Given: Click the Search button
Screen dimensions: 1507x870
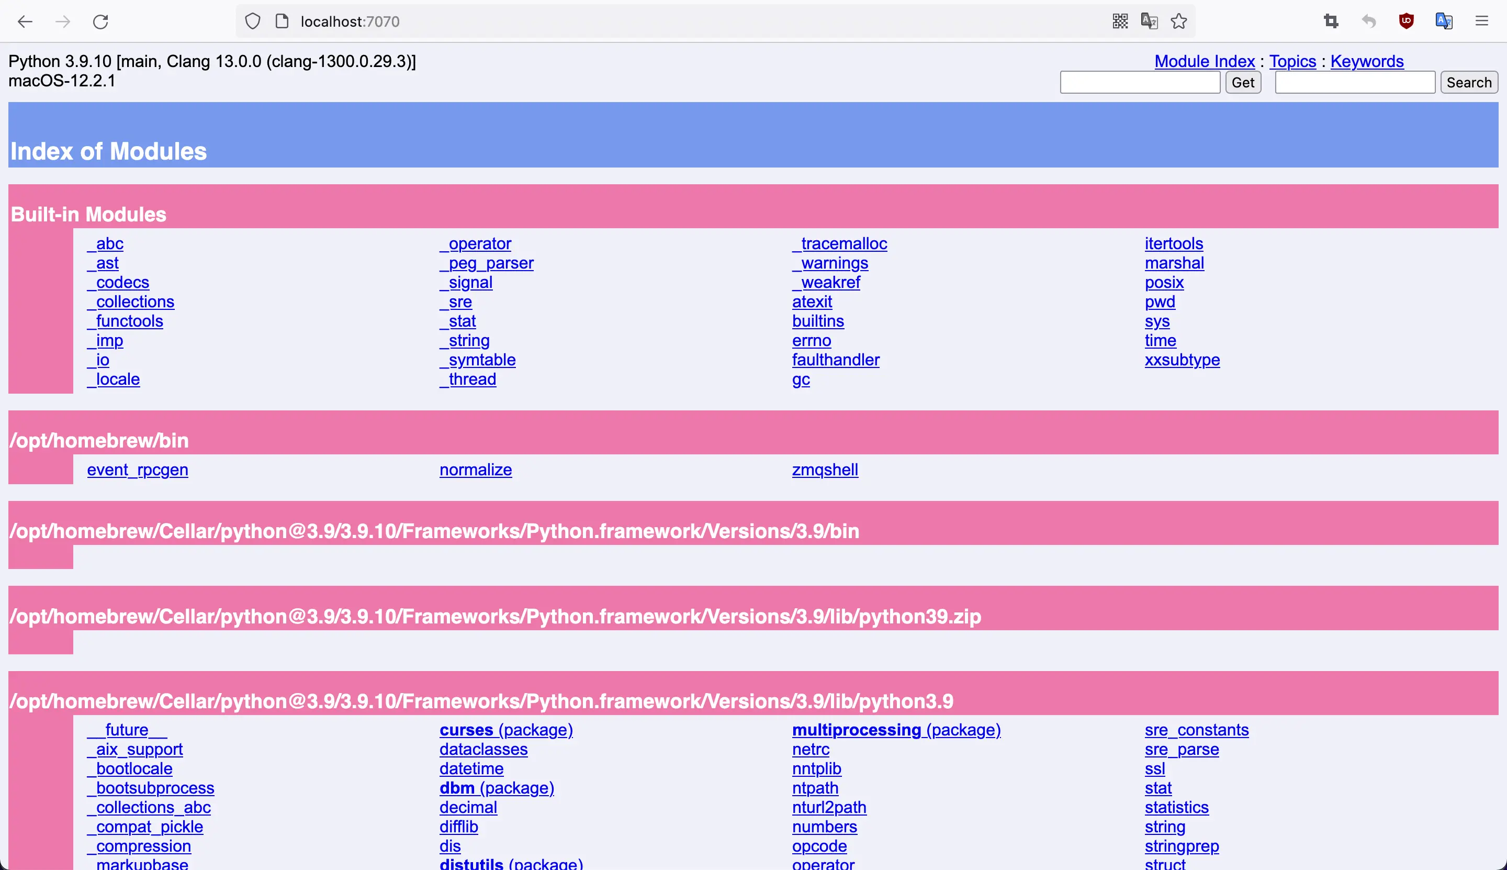Looking at the screenshot, I should [1469, 83].
